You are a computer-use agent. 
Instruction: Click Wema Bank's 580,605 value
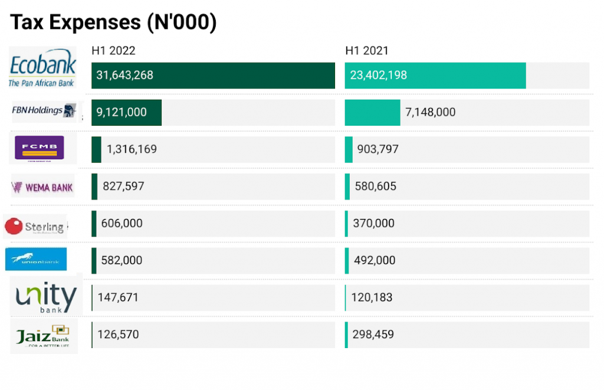coord(375,186)
